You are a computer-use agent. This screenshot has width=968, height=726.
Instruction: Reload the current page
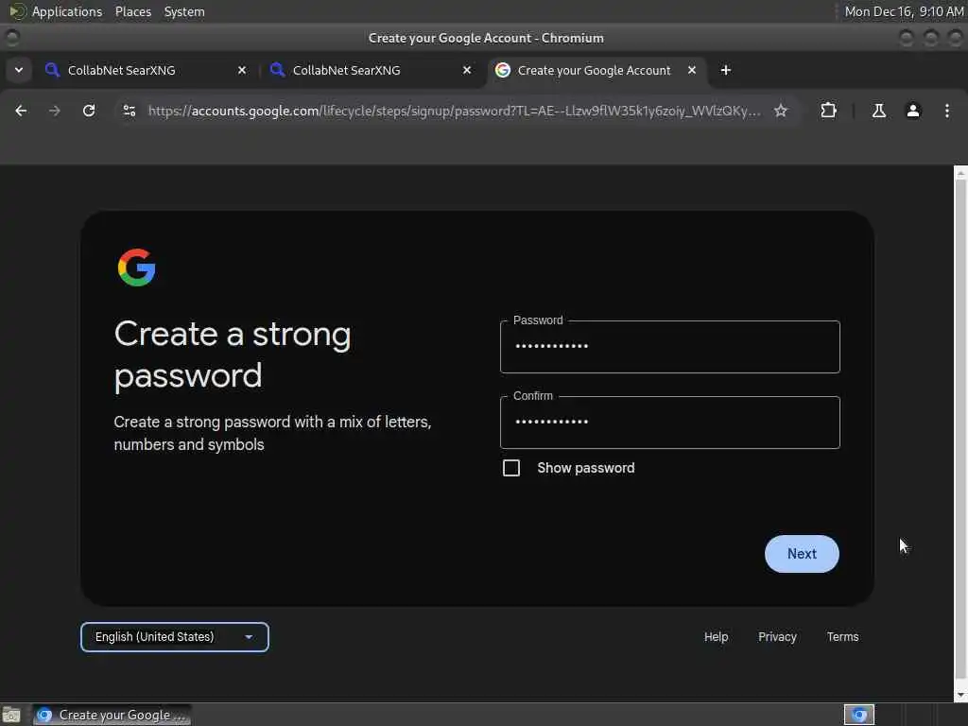[x=89, y=111]
